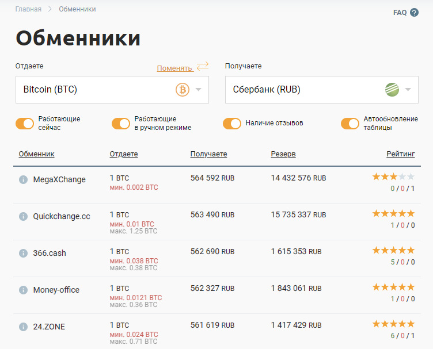Open info icon for Money-office

23,290
